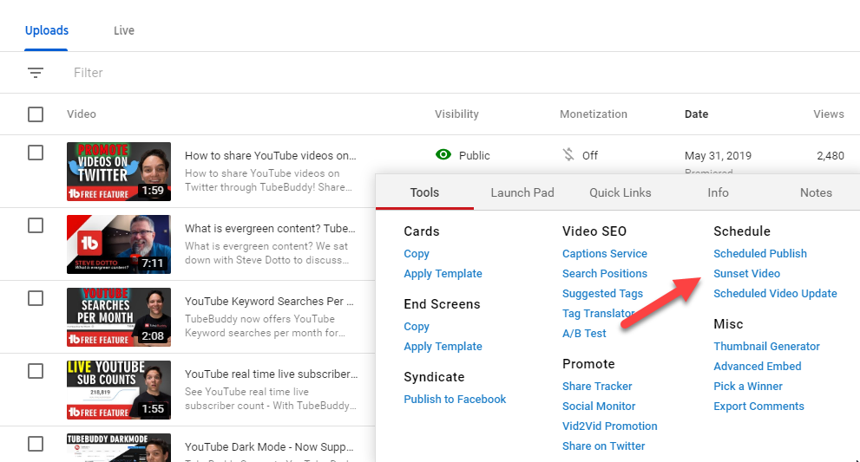Open the Notes tab
Image resolution: width=860 pixels, height=462 pixels.
pos(816,192)
